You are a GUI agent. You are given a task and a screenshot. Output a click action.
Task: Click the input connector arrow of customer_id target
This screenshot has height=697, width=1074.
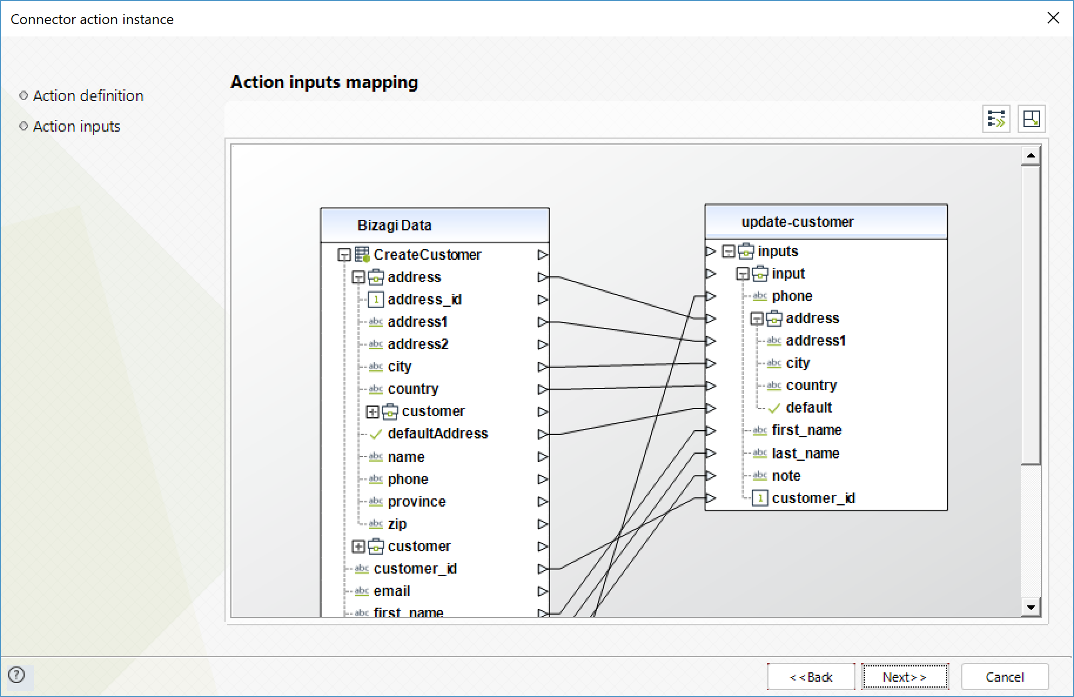[711, 498]
